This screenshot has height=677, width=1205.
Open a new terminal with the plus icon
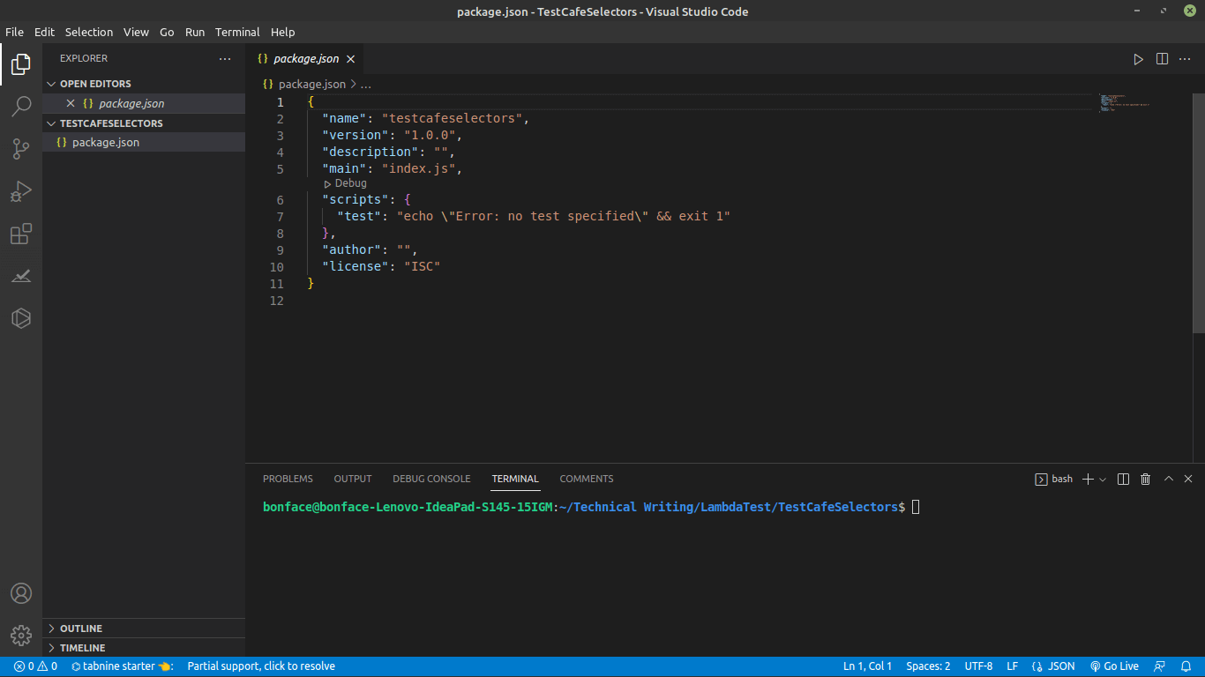1089,479
